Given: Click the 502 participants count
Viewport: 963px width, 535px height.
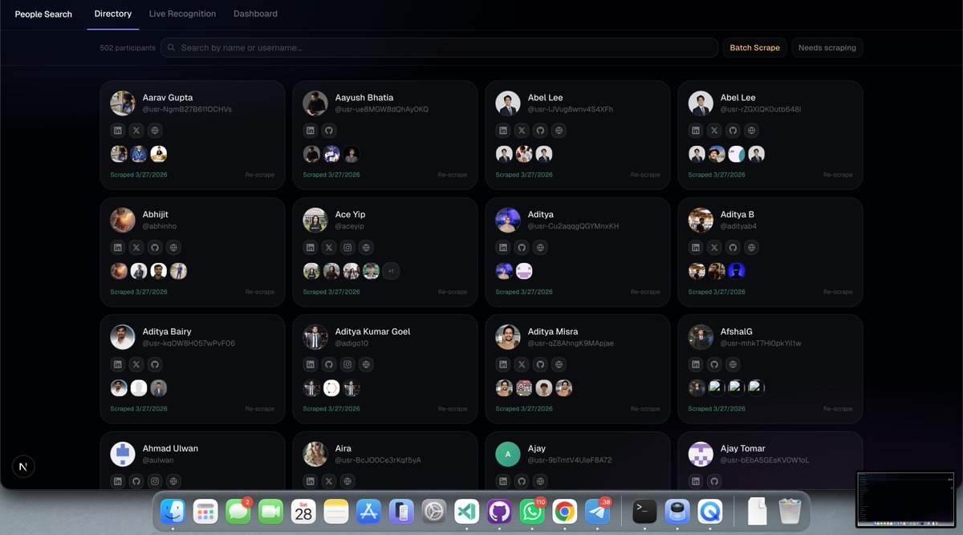Looking at the screenshot, I should pyautogui.click(x=128, y=48).
